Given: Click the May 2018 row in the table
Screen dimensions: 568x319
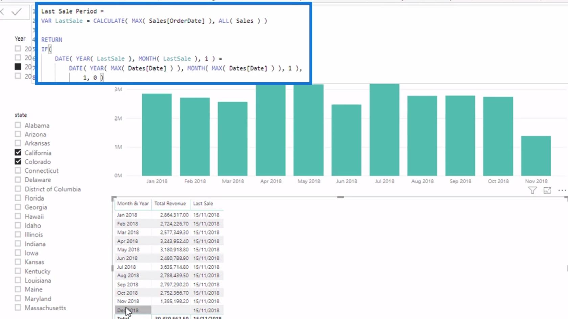Looking at the screenshot, I should [x=169, y=249].
